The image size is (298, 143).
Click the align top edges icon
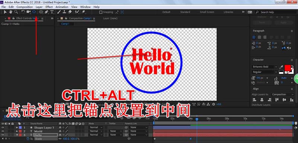[x=277, y=100]
